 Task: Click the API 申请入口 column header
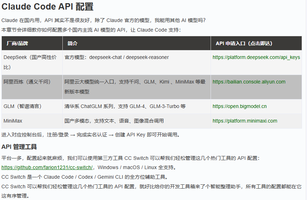point(244,43)
